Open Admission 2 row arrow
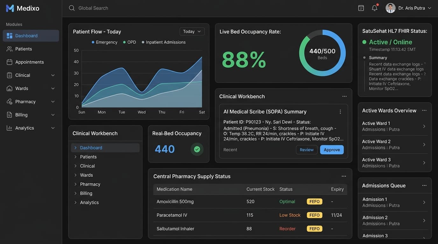 coord(424,220)
